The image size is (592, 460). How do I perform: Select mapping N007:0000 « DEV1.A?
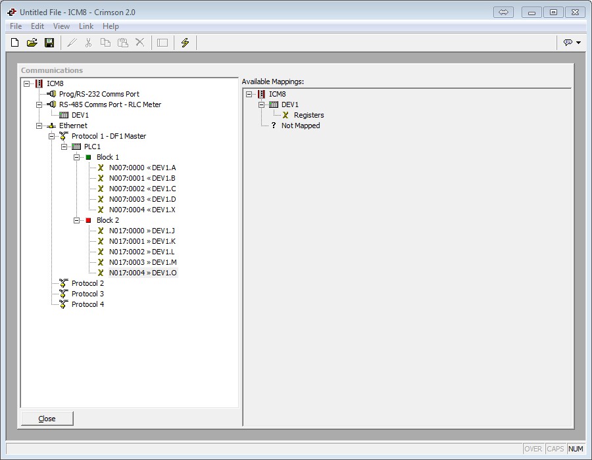142,168
